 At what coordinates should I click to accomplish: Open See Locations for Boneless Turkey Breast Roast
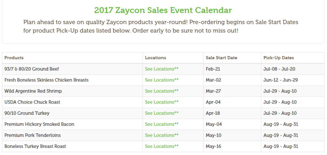click(162, 146)
